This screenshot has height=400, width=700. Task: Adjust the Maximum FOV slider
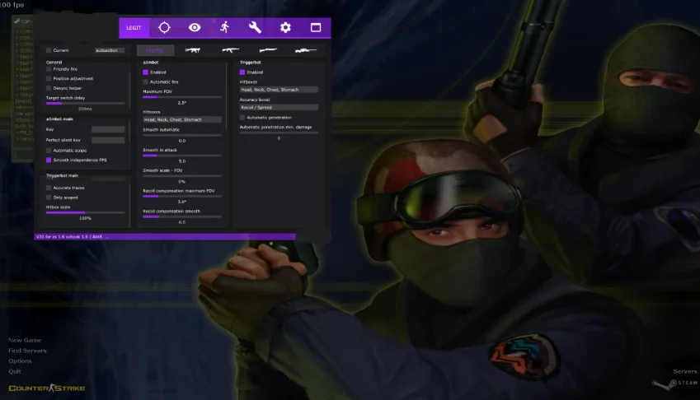tap(182, 97)
